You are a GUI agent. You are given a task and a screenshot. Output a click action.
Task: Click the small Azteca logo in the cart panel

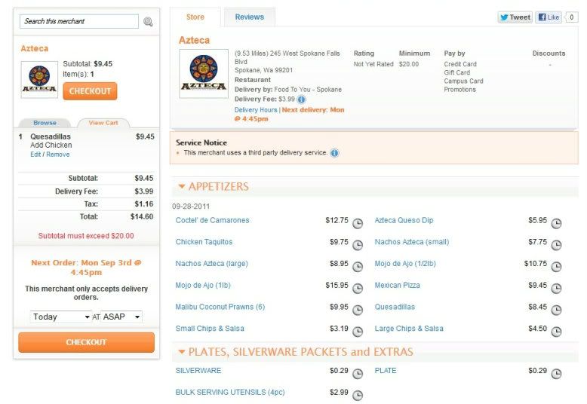tap(39, 80)
